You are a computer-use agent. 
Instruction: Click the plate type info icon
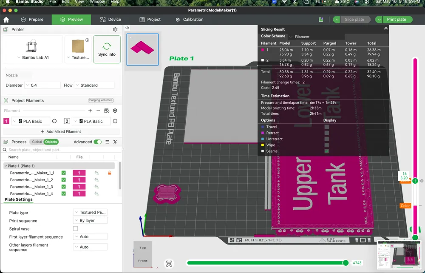(87, 40)
